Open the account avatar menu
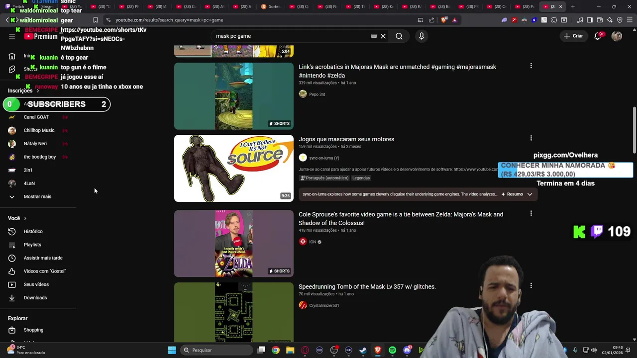This screenshot has width=637, height=358. pyautogui.click(x=617, y=36)
